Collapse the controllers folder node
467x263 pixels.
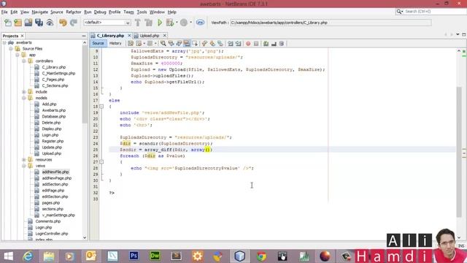[x=24, y=61]
